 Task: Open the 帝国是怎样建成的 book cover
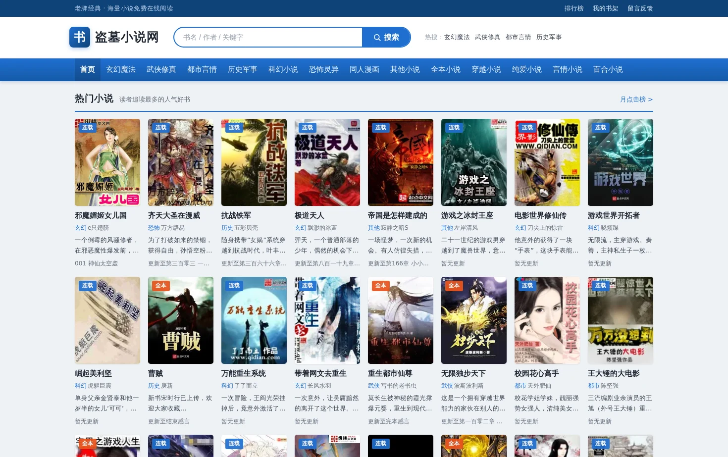(x=401, y=162)
